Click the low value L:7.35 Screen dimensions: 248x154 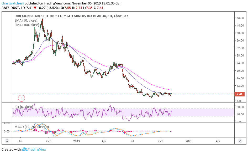coord(88,8)
